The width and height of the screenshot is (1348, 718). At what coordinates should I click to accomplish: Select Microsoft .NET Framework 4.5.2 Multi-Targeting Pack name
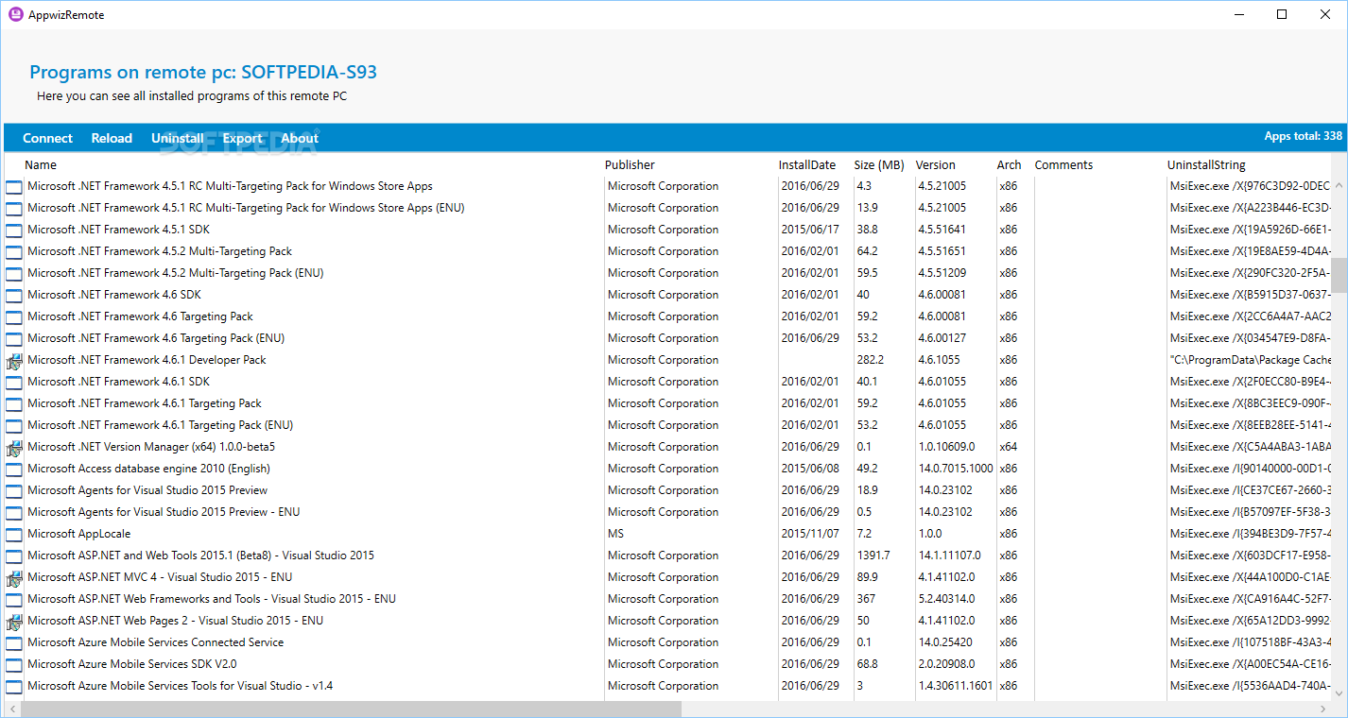pos(160,251)
